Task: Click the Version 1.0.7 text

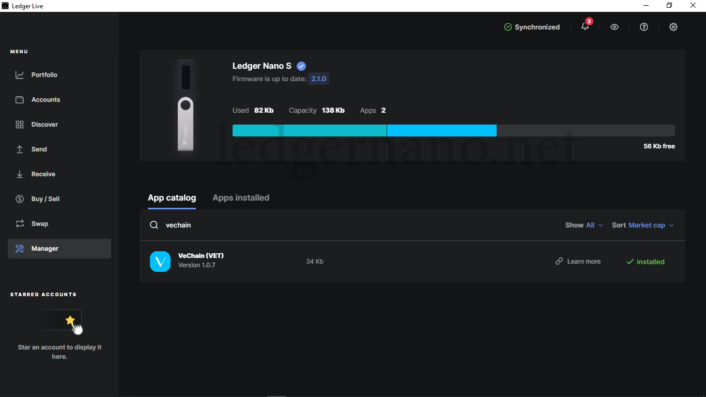Action: coord(197,265)
